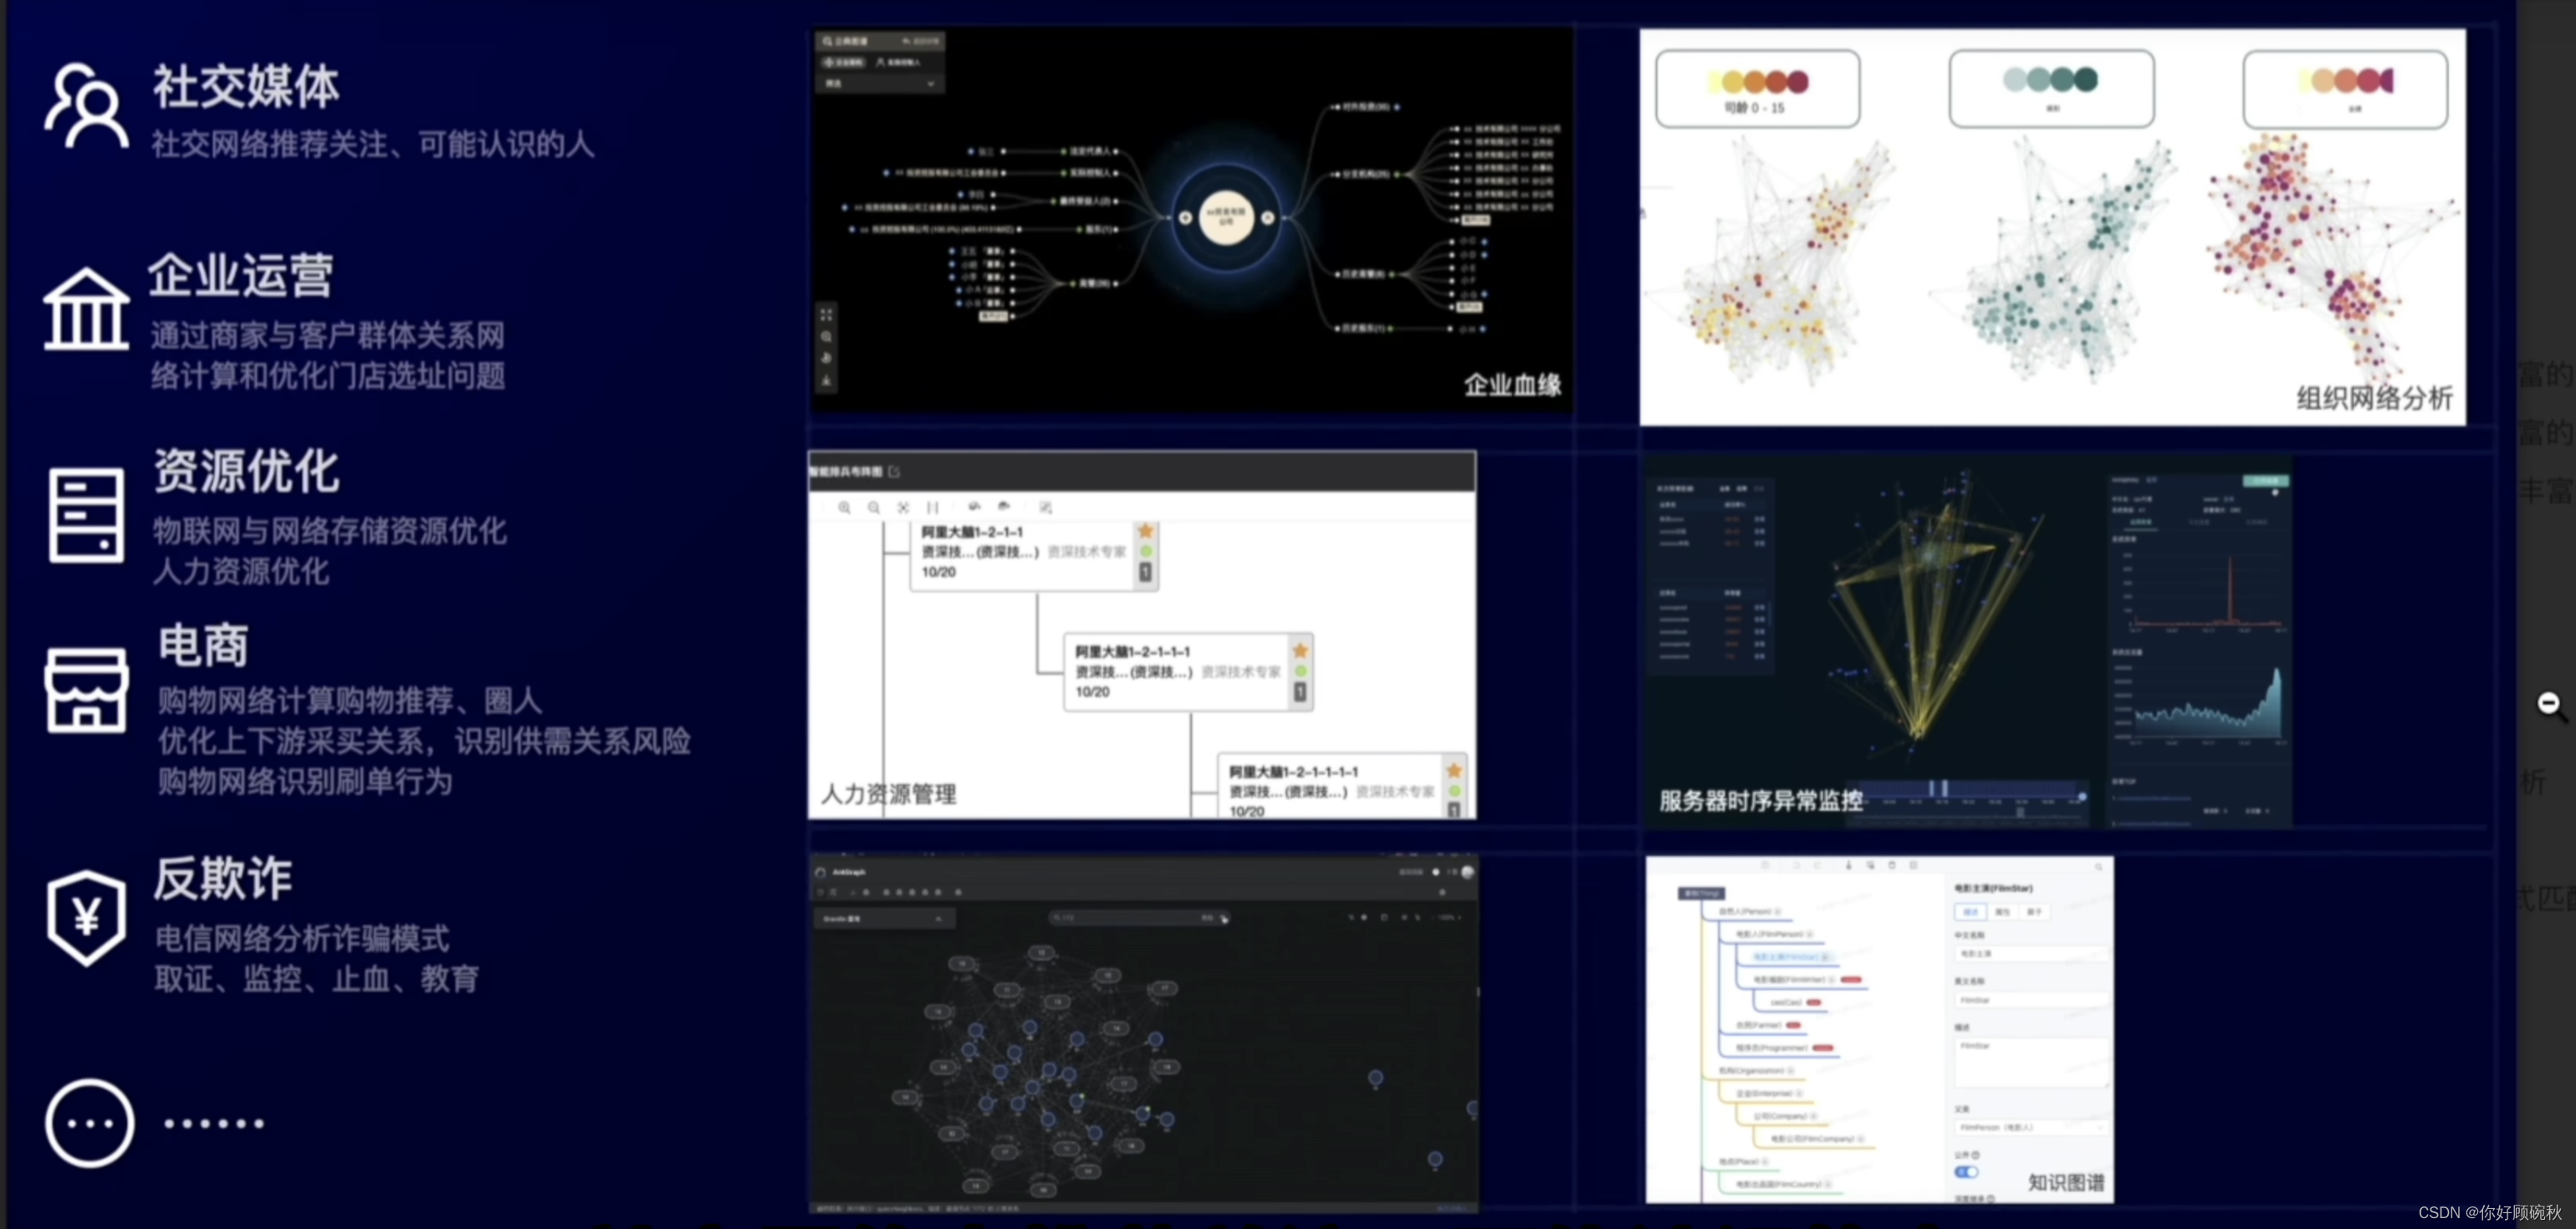This screenshot has width=2576, height=1229.
Task: Select first tab in FilmStar detail panel
Action: click(1970, 912)
